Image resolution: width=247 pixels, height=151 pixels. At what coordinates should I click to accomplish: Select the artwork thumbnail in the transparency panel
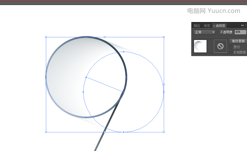click(x=200, y=46)
